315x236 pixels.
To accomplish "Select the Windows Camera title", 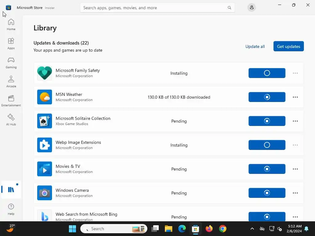I will tap(72, 190).
